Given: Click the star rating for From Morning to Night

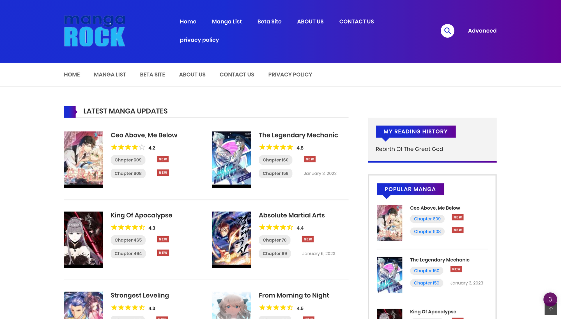Looking at the screenshot, I should pyautogui.click(x=276, y=308).
